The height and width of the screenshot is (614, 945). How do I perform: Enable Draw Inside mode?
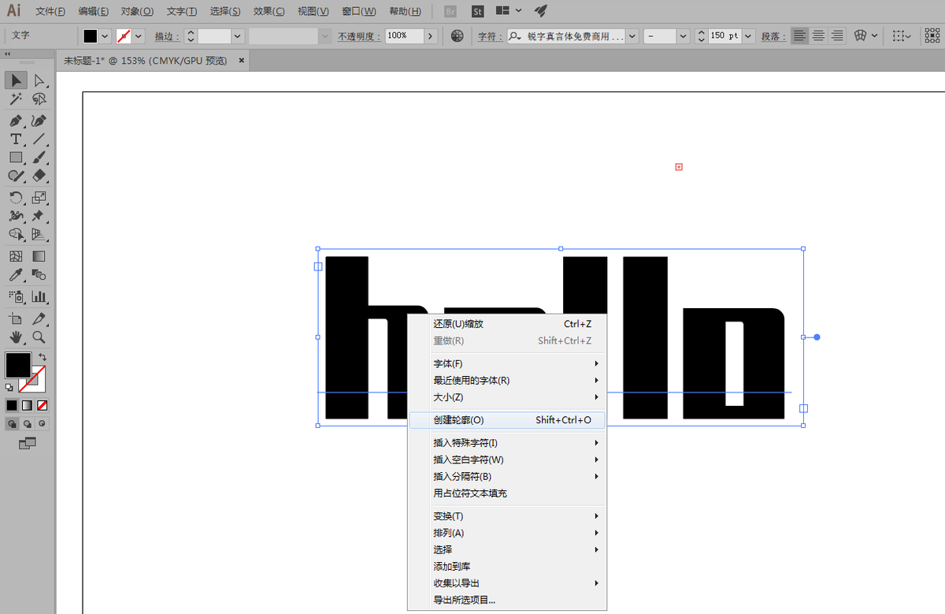pos(43,423)
